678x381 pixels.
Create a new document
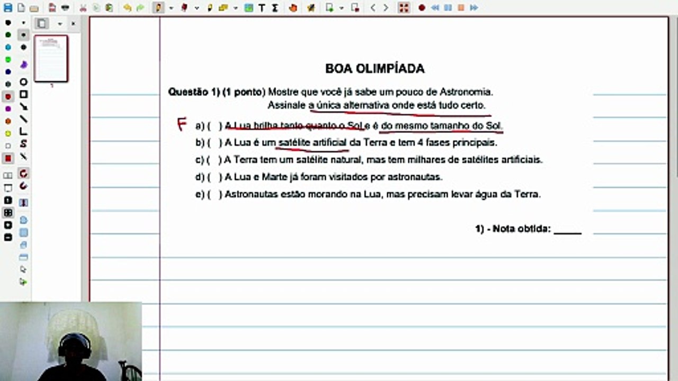point(21,8)
